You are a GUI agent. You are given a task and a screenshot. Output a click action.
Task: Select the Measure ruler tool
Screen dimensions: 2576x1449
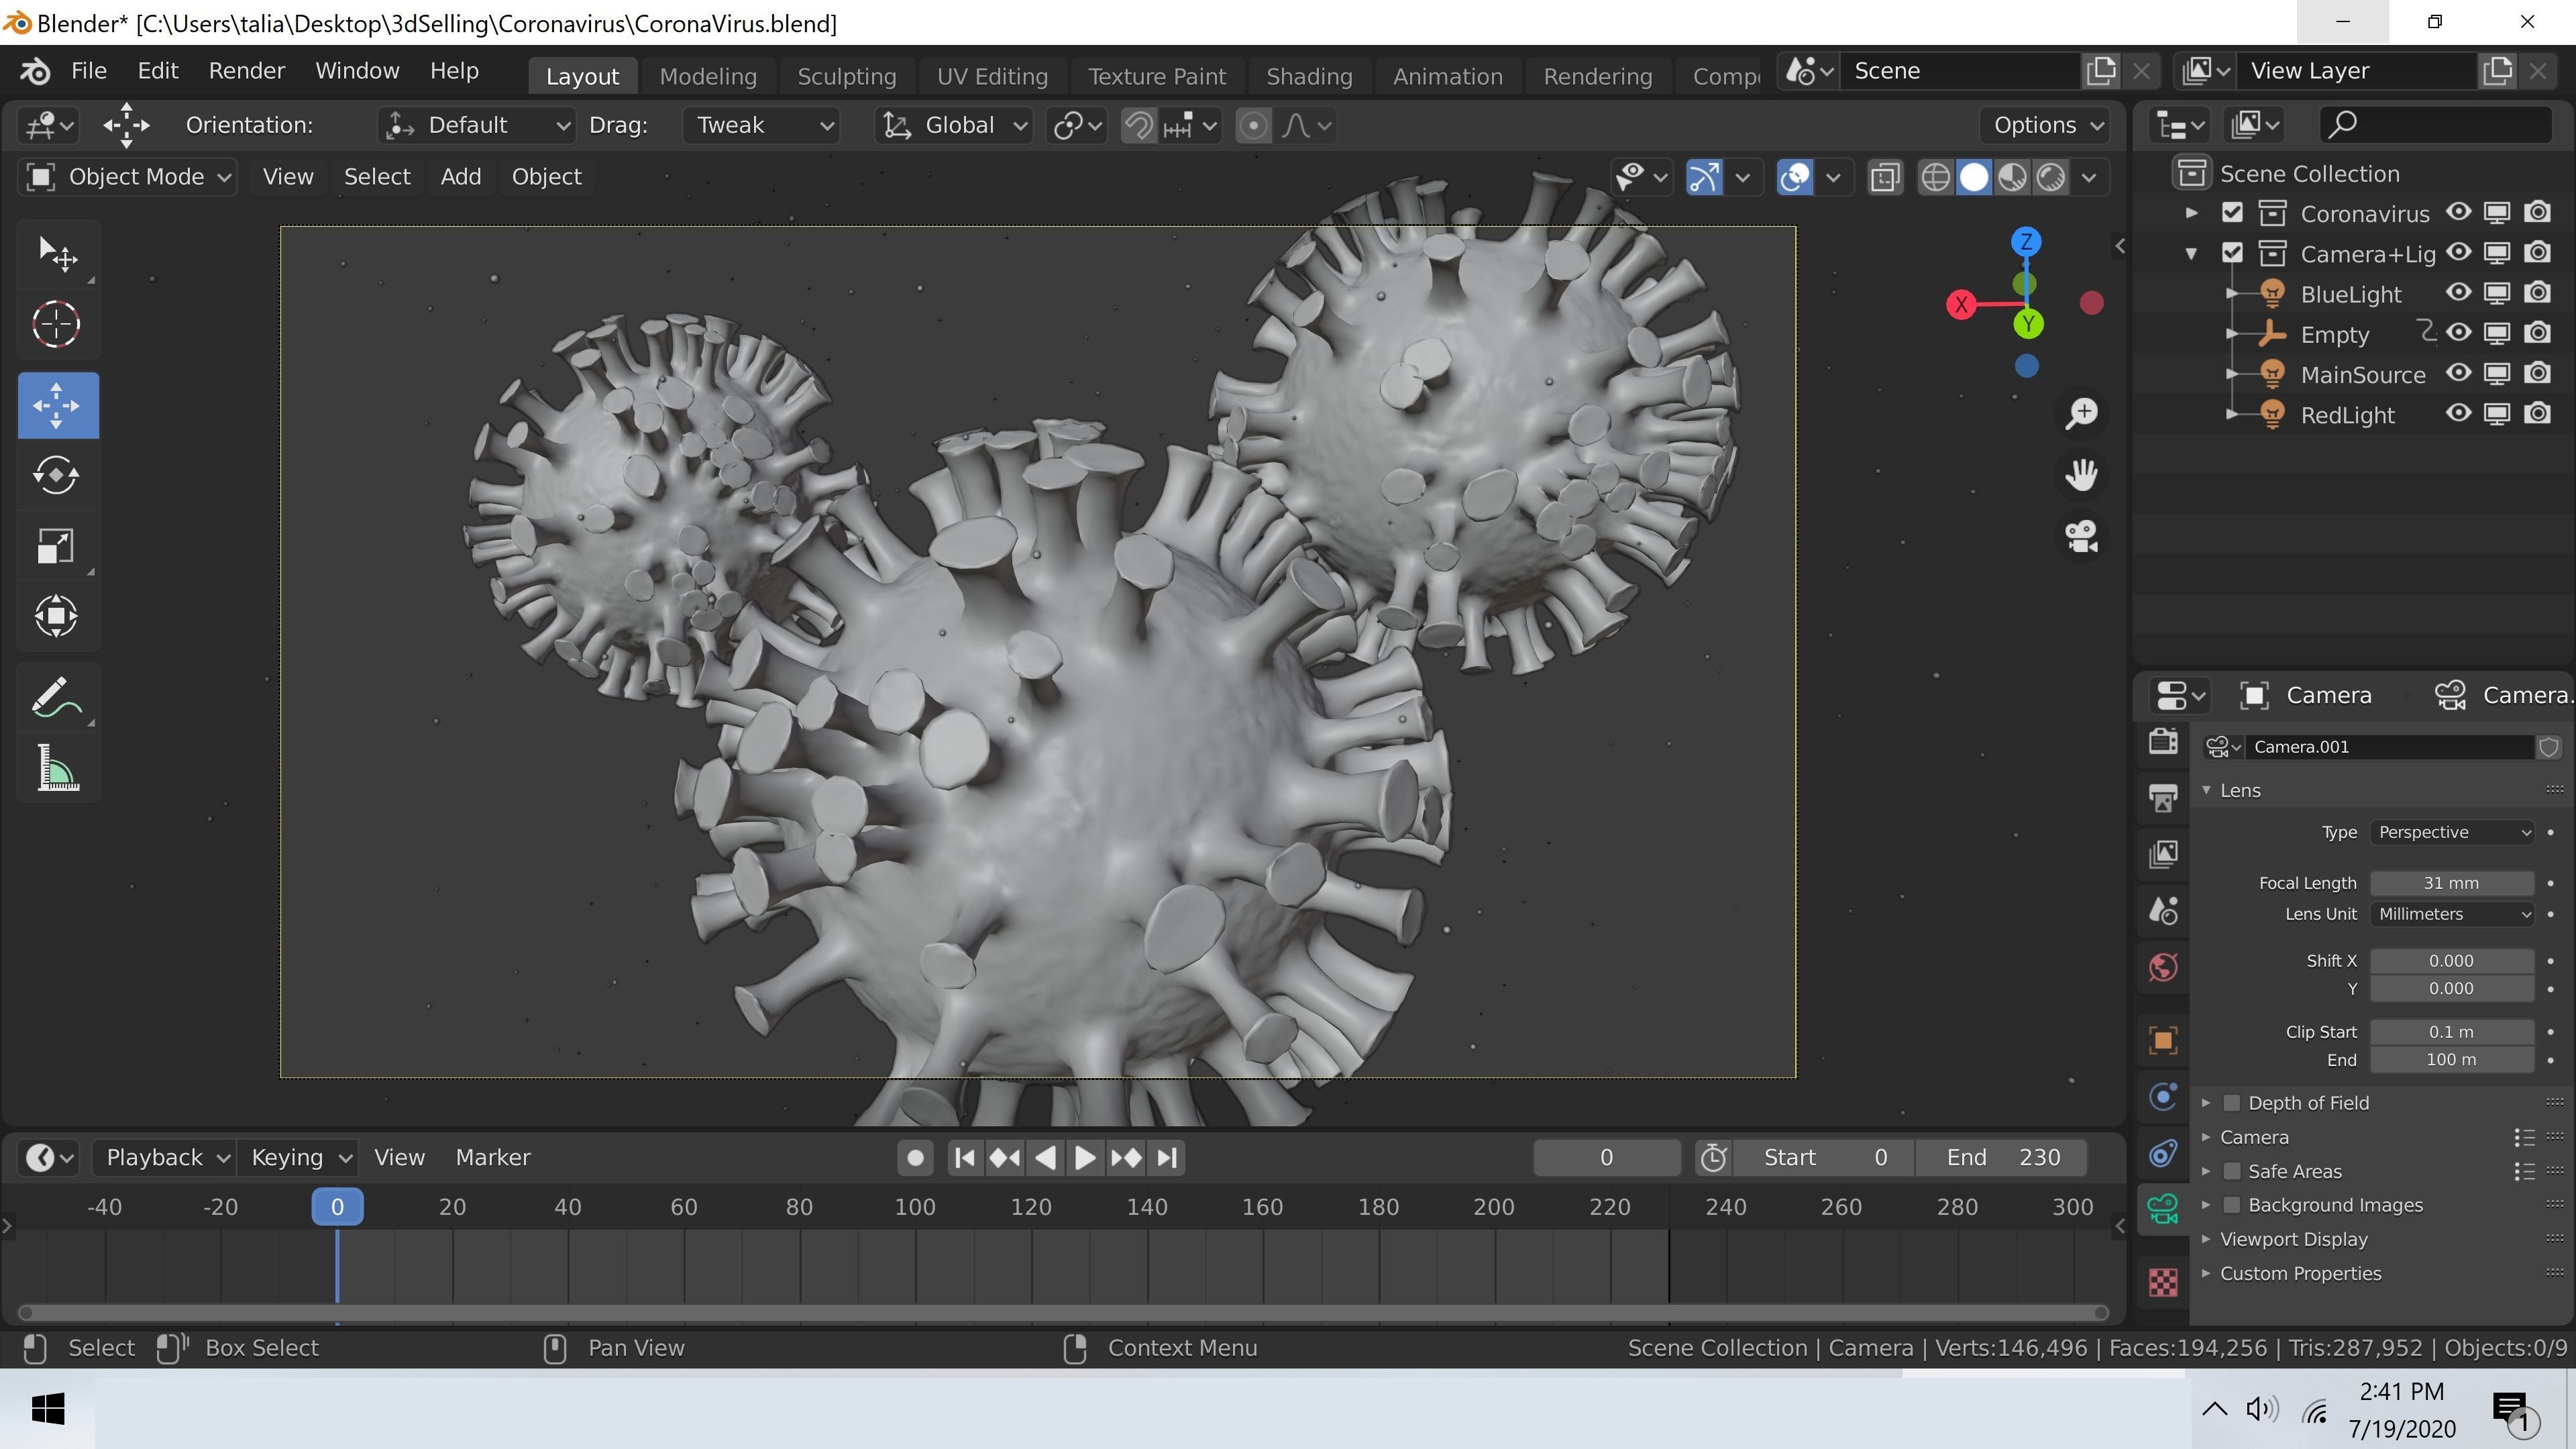tap(57, 768)
